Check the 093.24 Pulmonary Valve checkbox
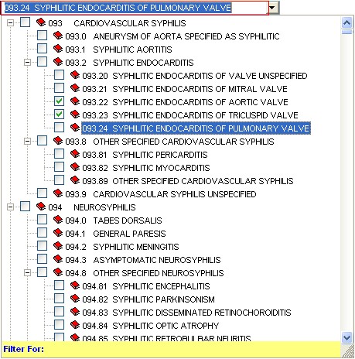This screenshot has height=359, width=355. tap(59, 128)
